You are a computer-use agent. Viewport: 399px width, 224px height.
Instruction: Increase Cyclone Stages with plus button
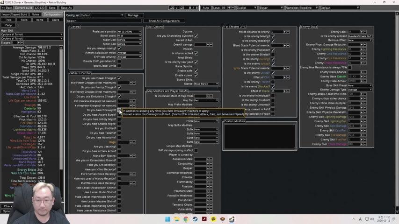pyautogui.click(x=19, y=42)
